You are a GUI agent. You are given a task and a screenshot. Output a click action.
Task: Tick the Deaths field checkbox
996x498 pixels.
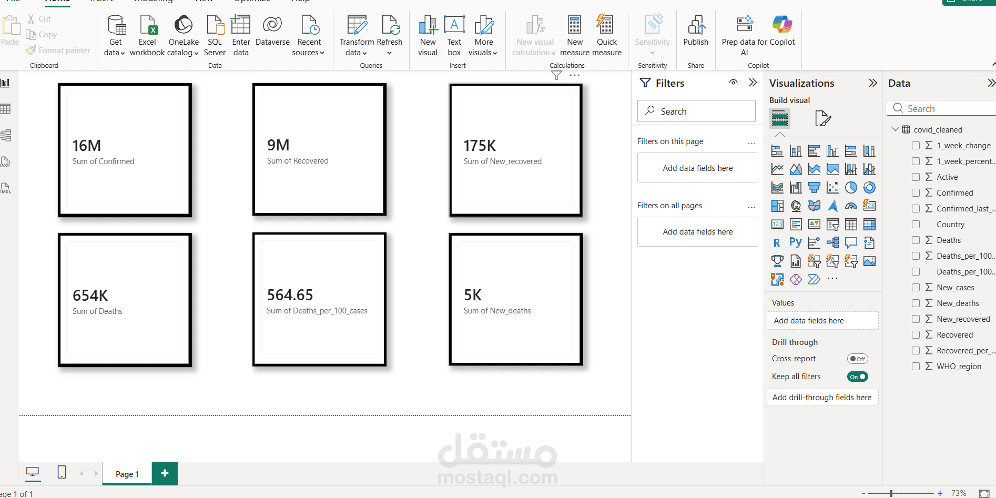point(916,240)
